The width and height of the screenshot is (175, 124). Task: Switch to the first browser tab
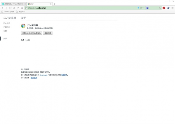[13, 4]
